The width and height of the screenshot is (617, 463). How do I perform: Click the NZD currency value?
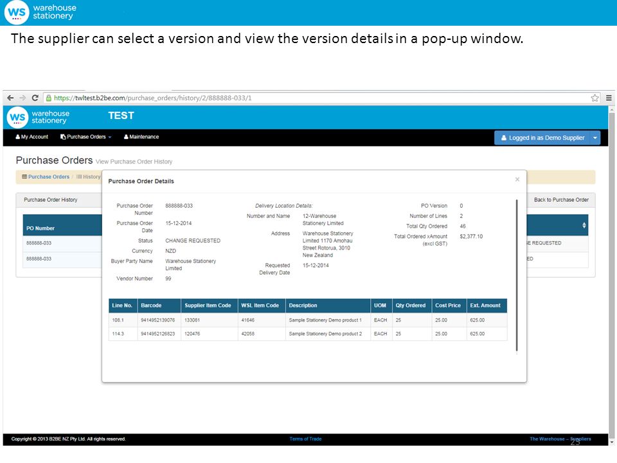pyautogui.click(x=171, y=251)
